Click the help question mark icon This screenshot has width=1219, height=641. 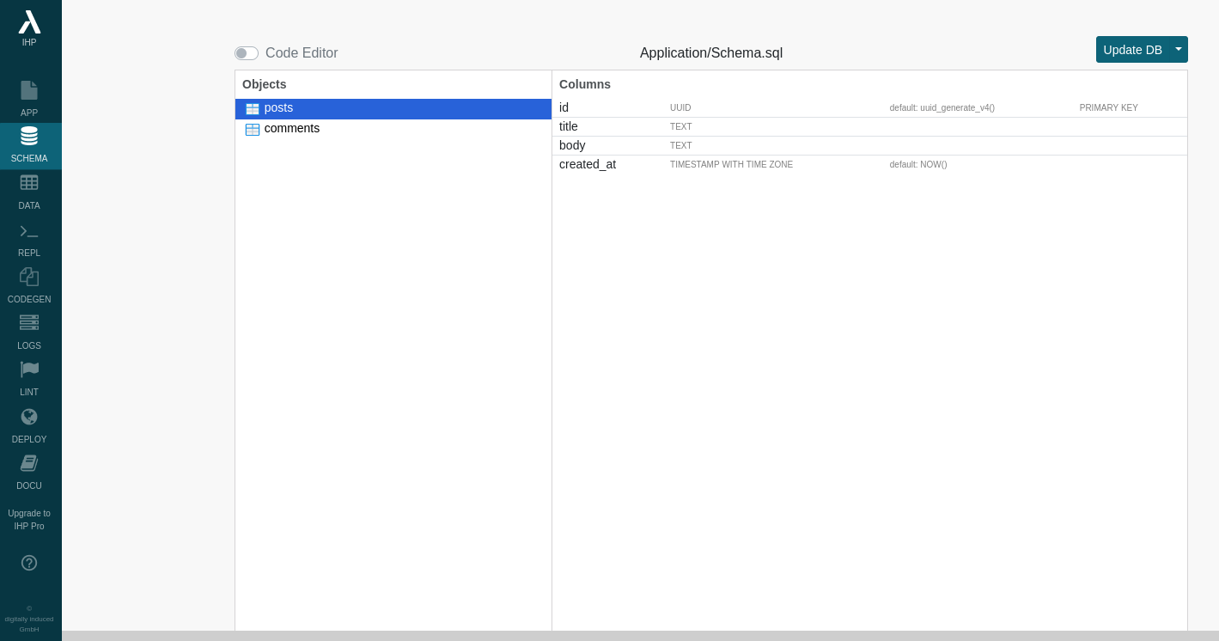point(29,563)
